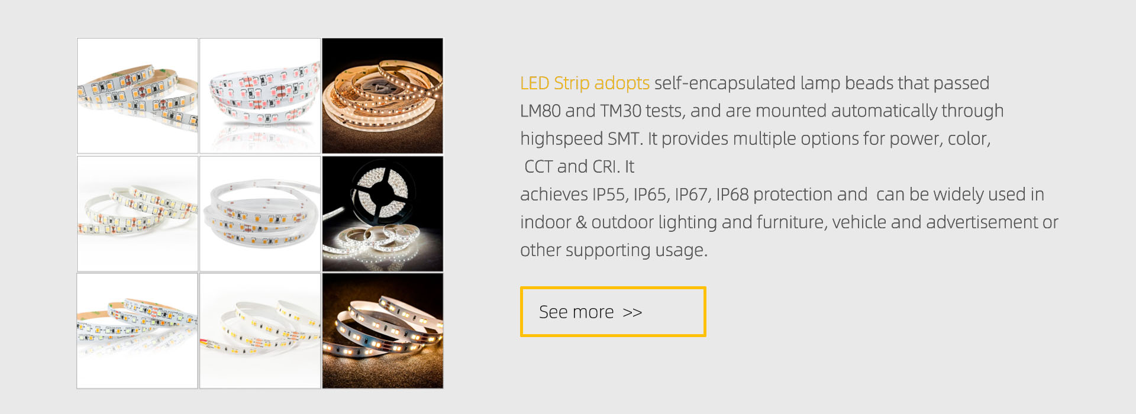Click 'self-encapsulated lamp beads that passed' text
Screen dimensions: 1136x414
(x=822, y=83)
